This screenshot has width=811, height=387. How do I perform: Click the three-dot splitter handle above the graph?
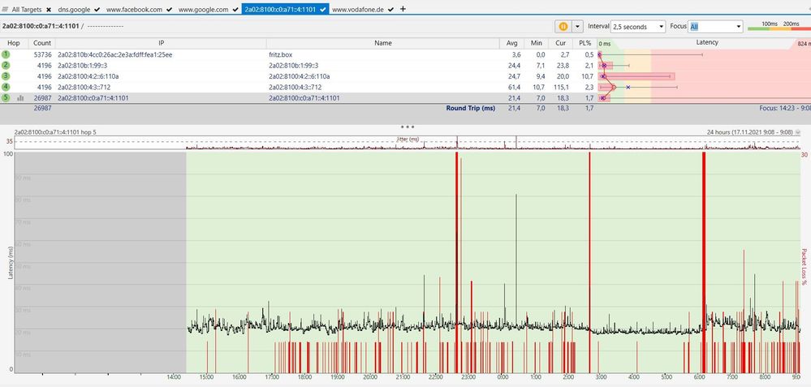407,126
